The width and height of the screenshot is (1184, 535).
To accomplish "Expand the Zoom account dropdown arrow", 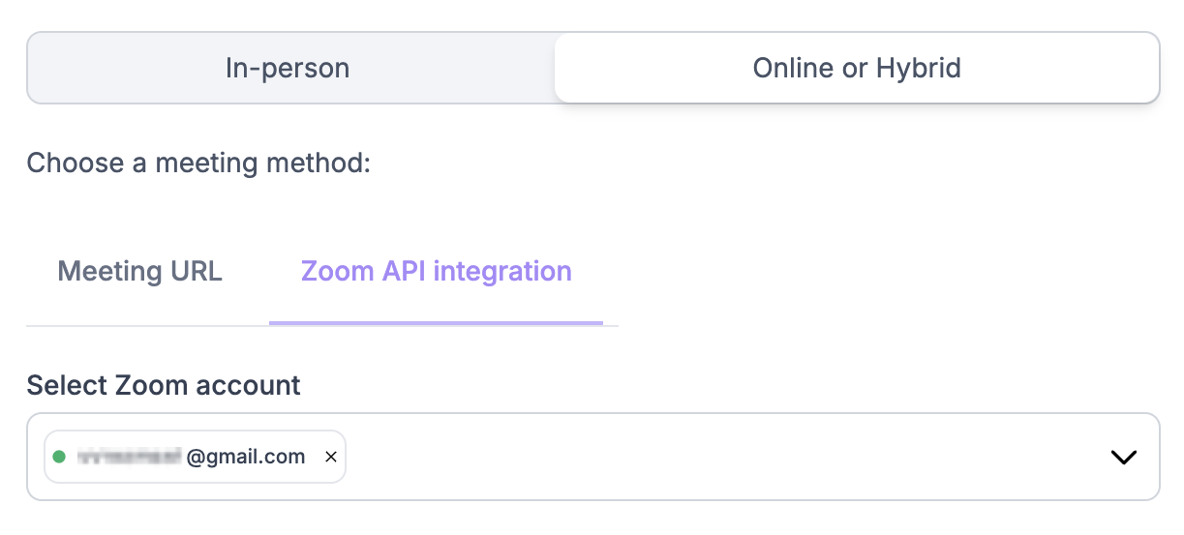I will coord(1123,458).
